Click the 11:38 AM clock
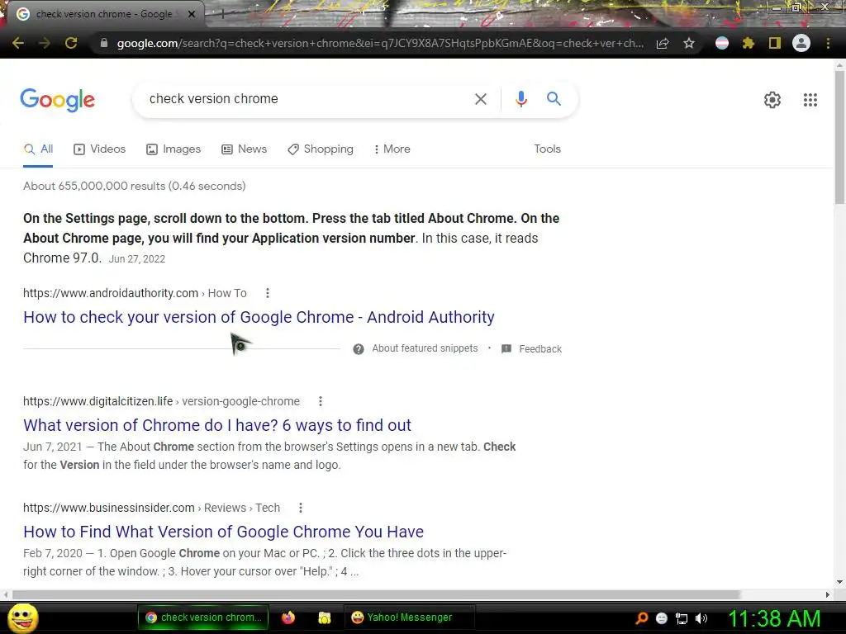 pos(774,618)
